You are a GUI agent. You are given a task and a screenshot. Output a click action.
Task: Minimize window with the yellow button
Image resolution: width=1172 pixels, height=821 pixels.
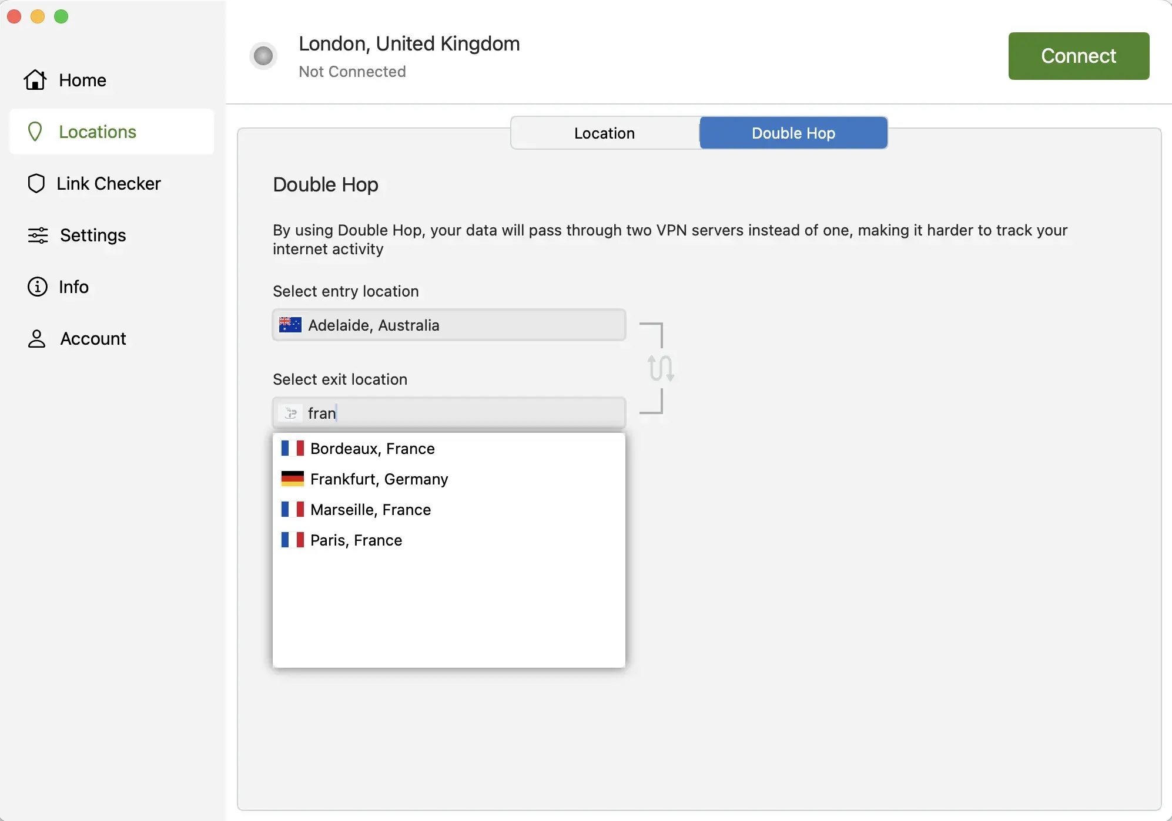tap(38, 16)
